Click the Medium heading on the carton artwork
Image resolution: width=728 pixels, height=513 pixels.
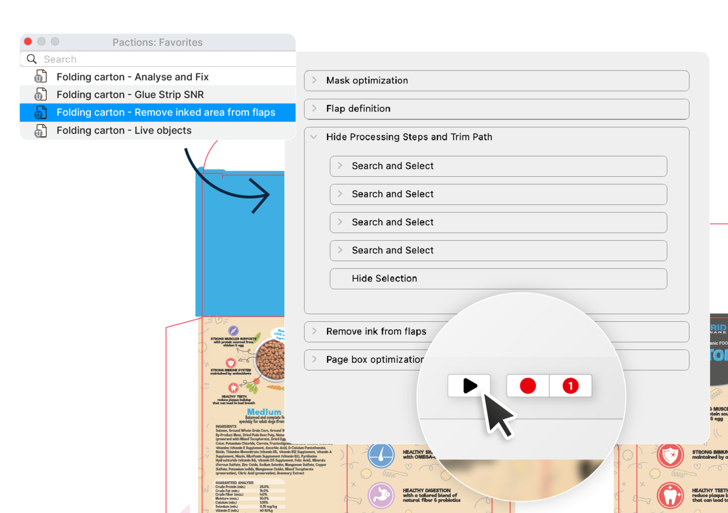tap(264, 412)
